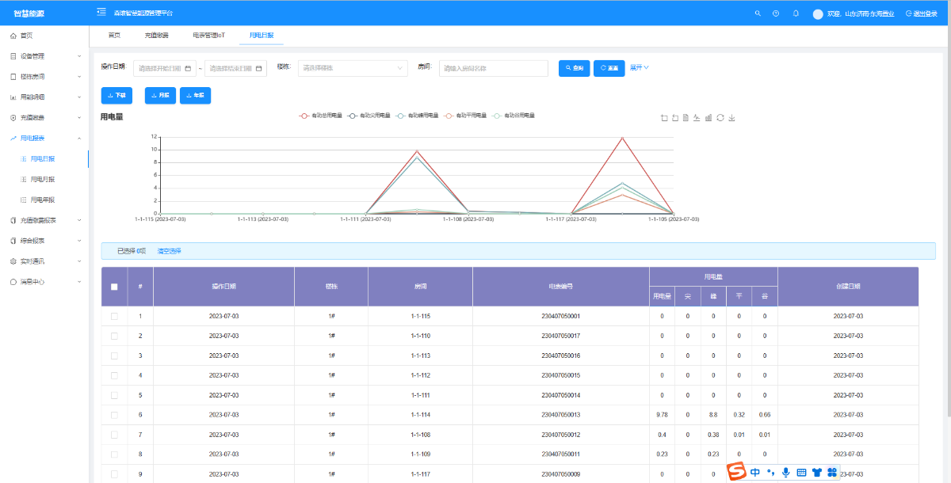Click the 重置 reset button
The height and width of the screenshot is (483, 951).
click(609, 69)
